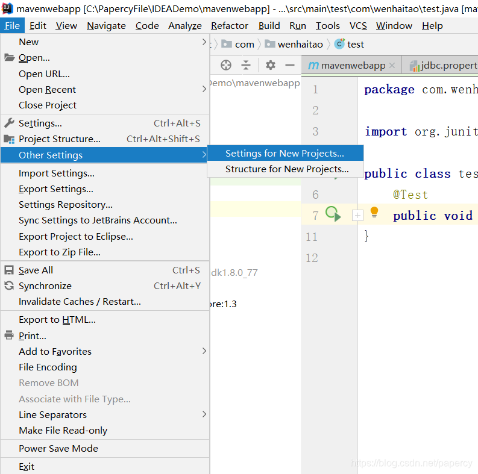Choose Export Settings...
478x474 pixels.
[105, 189]
